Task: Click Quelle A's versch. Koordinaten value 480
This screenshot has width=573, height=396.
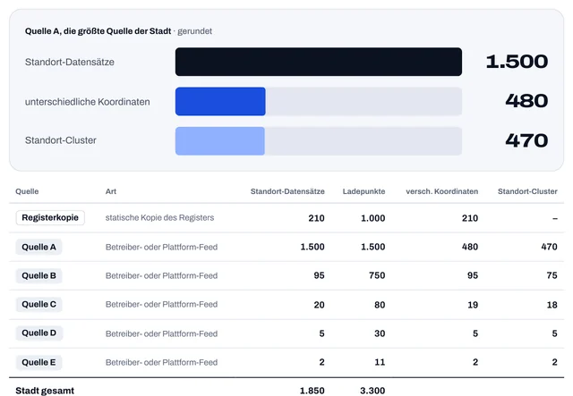Action: click(x=470, y=247)
